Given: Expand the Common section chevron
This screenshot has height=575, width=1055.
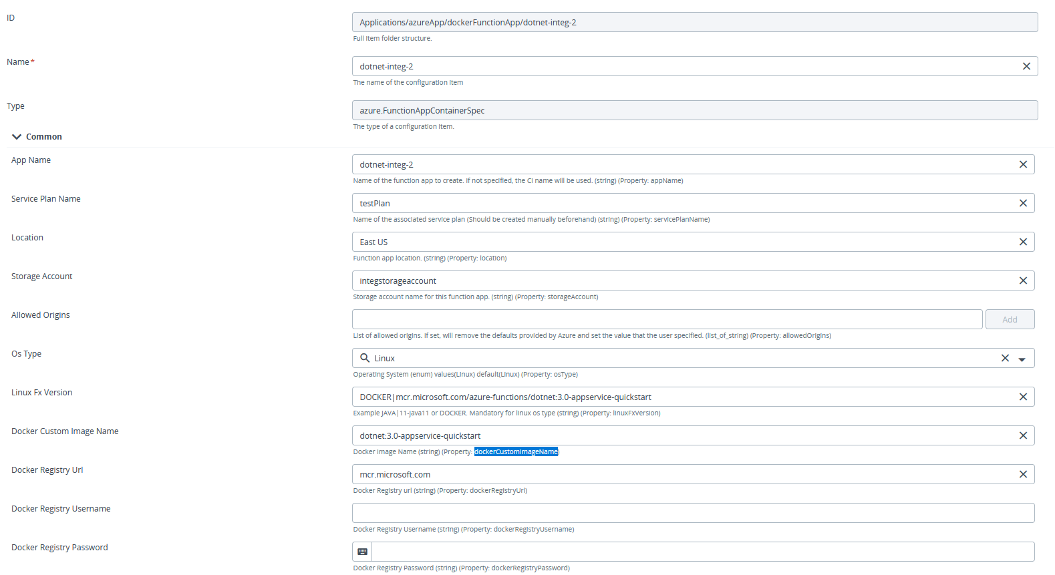Looking at the screenshot, I should [17, 136].
